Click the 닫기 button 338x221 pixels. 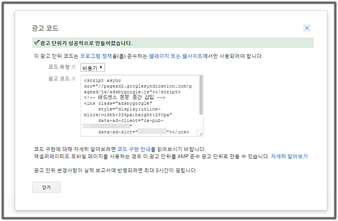(47, 187)
